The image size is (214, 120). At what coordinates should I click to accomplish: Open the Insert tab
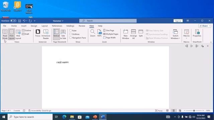point(24,26)
